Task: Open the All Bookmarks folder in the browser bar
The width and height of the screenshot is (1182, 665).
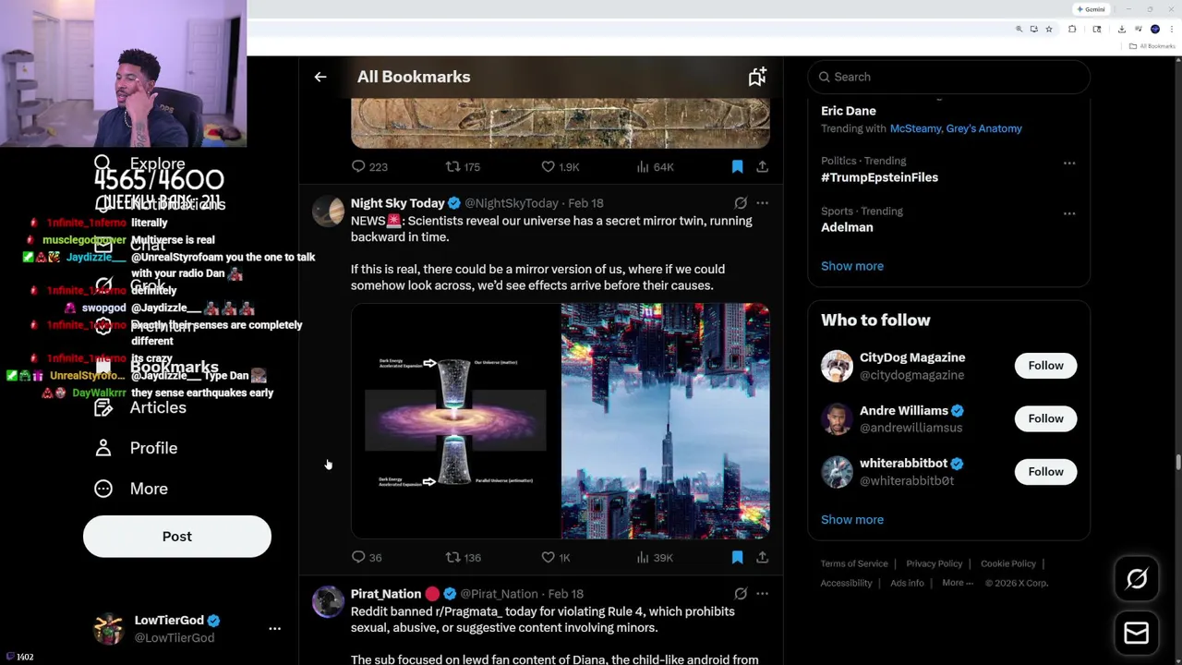Action: point(1153,46)
